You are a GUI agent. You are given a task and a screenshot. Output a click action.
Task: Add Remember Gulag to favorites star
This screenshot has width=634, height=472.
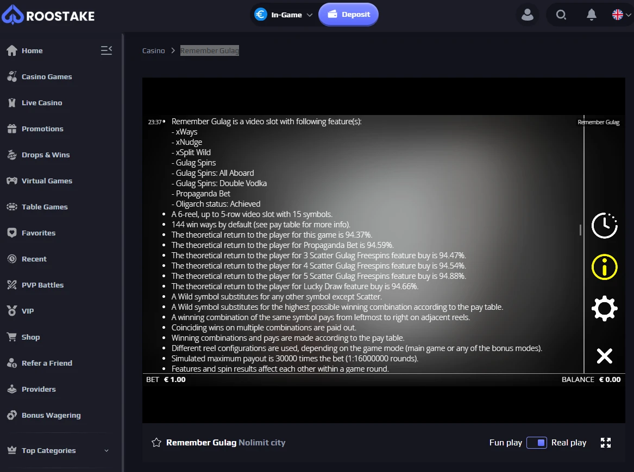(x=156, y=443)
